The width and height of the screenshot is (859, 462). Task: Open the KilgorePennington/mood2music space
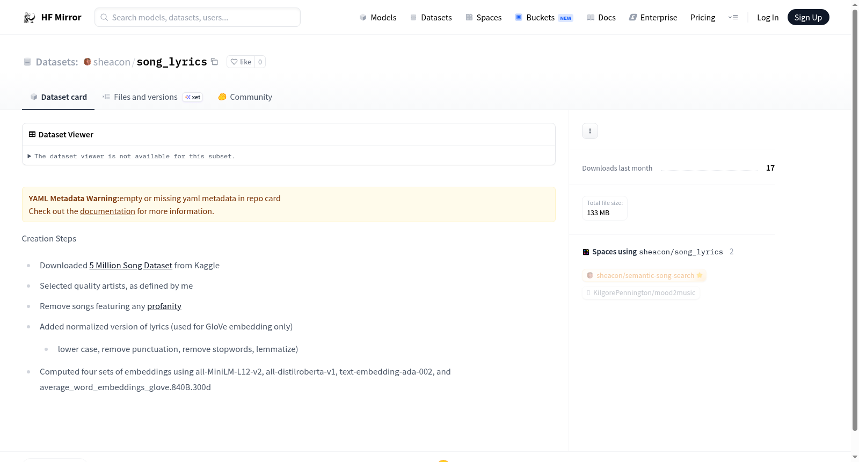[x=641, y=293]
